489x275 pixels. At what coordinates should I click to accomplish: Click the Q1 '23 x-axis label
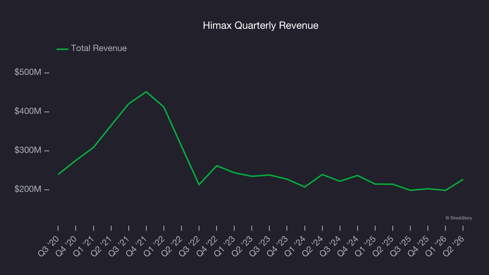pyautogui.click(x=225, y=246)
